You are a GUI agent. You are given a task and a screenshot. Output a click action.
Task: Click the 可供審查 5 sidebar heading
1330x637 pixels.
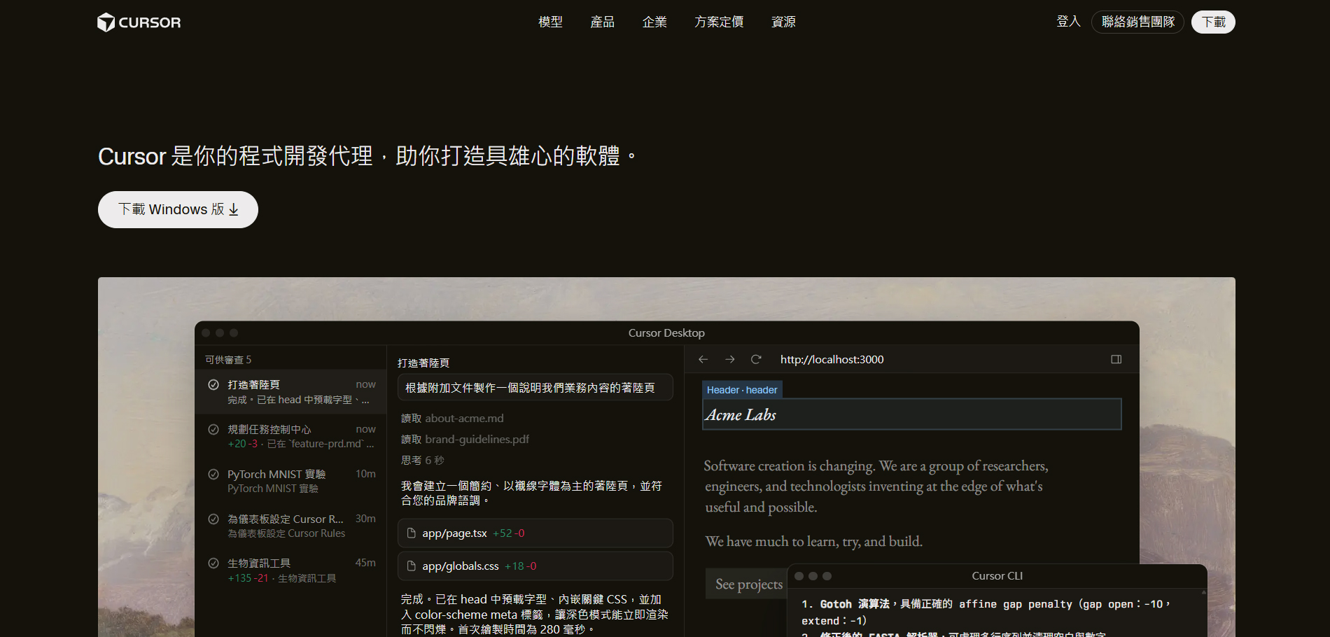pos(228,360)
